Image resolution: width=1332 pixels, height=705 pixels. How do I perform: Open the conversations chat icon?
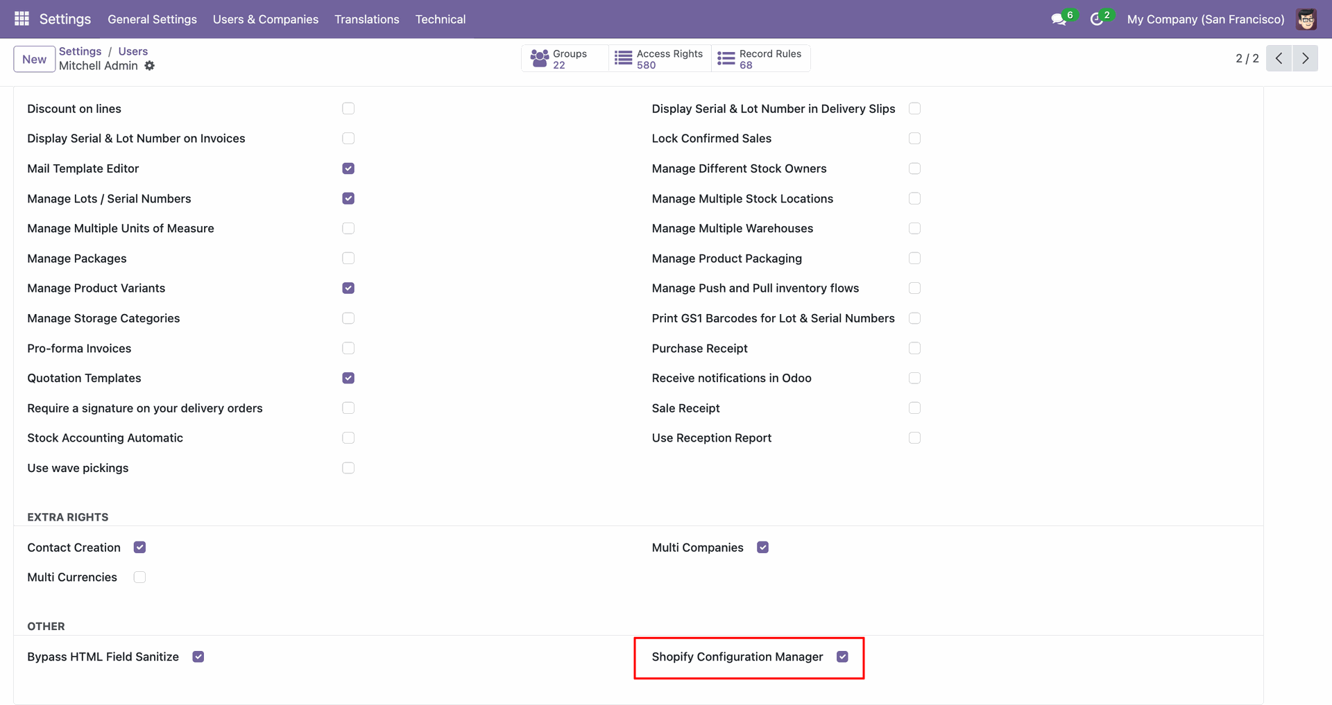tap(1059, 19)
